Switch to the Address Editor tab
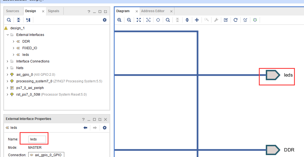This screenshot has width=304, height=157. pyautogui.click(x=153, y=11)
